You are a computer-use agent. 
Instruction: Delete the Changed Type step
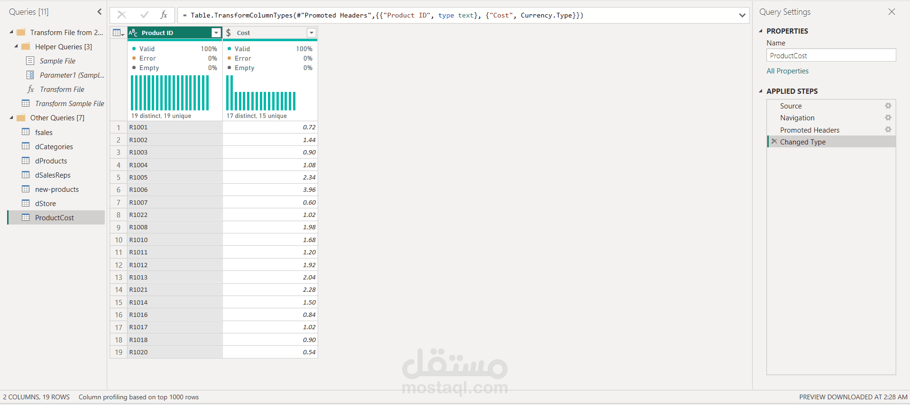point(774,142)
